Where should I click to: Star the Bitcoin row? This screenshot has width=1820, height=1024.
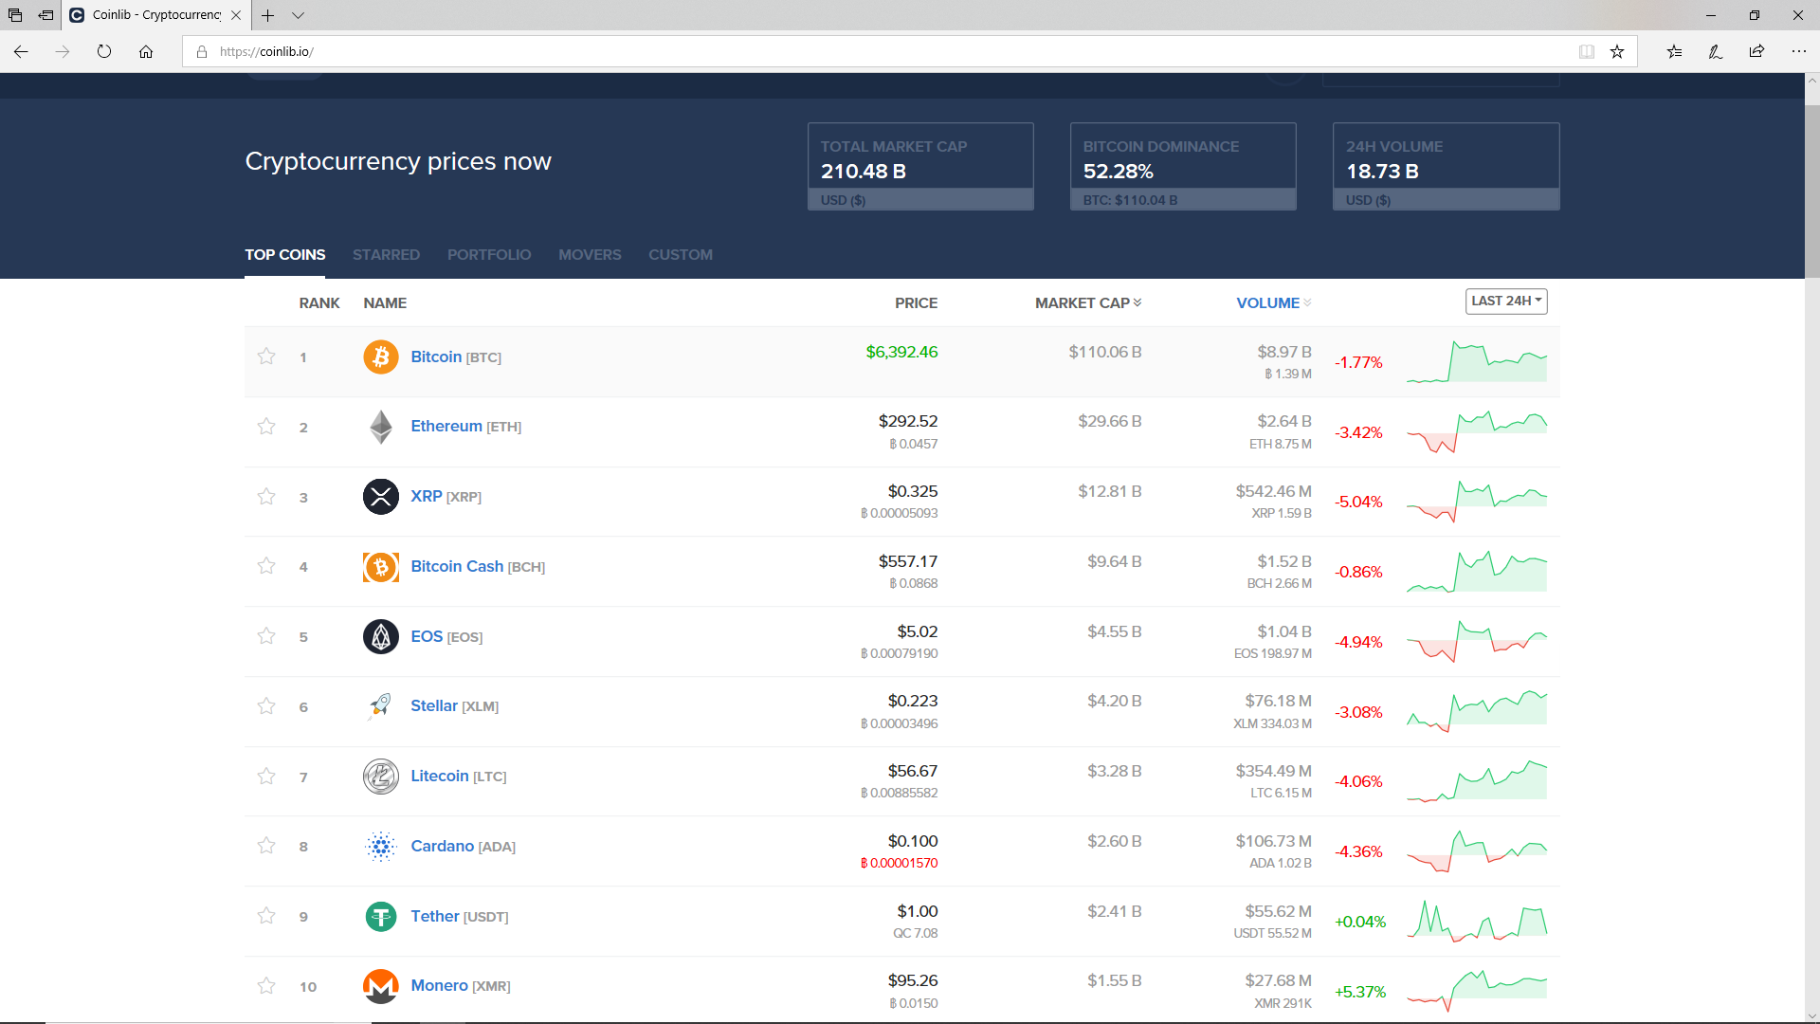(266, 357)
